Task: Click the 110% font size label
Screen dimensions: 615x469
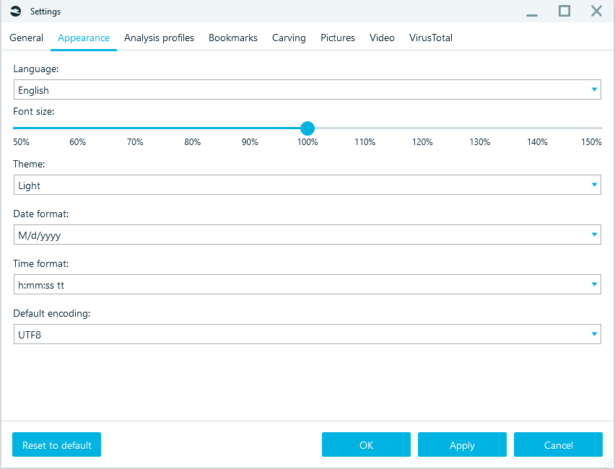Action: point(365,142)
